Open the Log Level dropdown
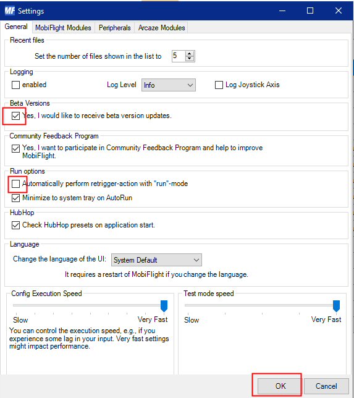Image resolution: width=354 pixels, height=398 pixels. click(x=169, y=85)
